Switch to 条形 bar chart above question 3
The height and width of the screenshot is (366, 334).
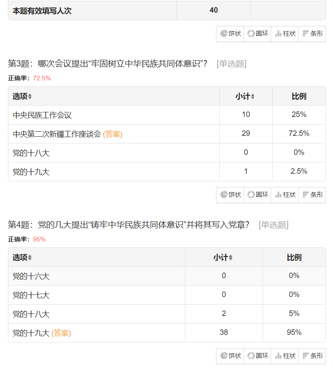[x=312, y=34]
